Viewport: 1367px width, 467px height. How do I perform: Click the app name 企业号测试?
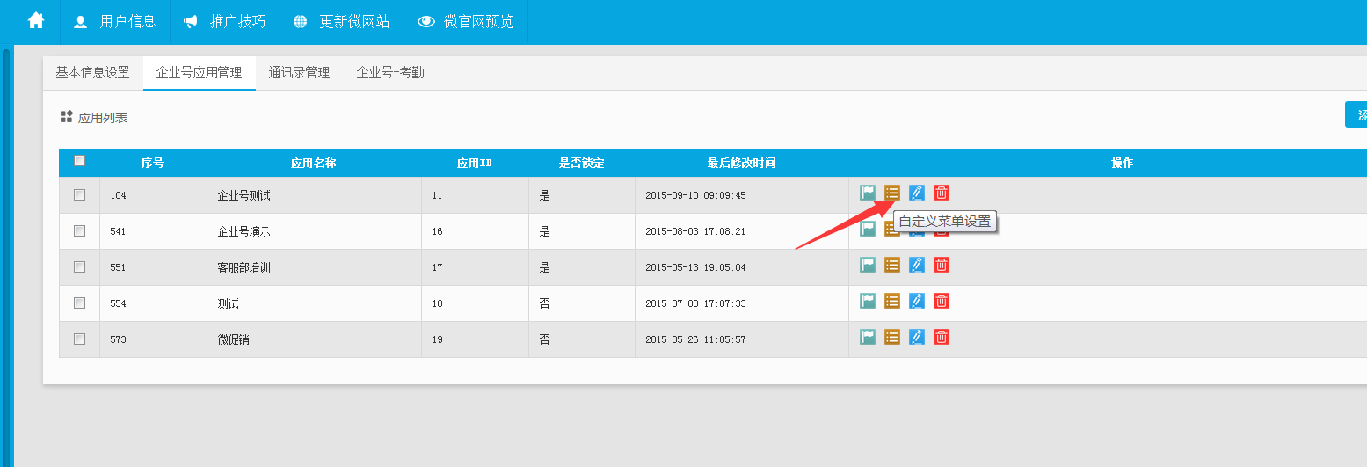244,195
